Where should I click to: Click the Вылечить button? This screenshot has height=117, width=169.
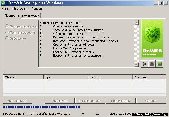[x=60, y=101]
